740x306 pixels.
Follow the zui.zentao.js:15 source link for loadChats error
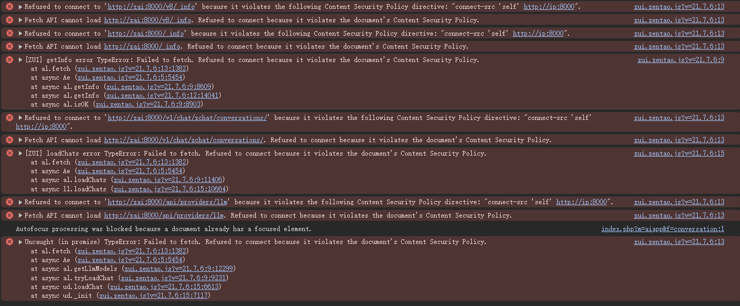click(x=679, y=154)
